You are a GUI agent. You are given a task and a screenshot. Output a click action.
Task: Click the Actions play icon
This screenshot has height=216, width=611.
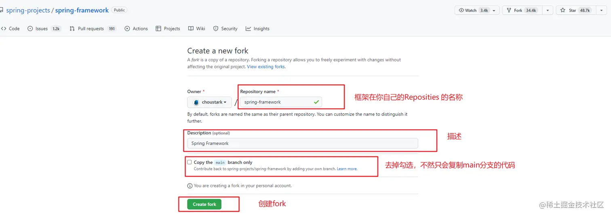[x=127, y=29]
